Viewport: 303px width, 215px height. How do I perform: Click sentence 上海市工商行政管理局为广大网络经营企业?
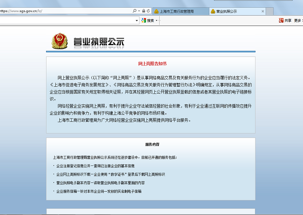(x=124, y=120)
